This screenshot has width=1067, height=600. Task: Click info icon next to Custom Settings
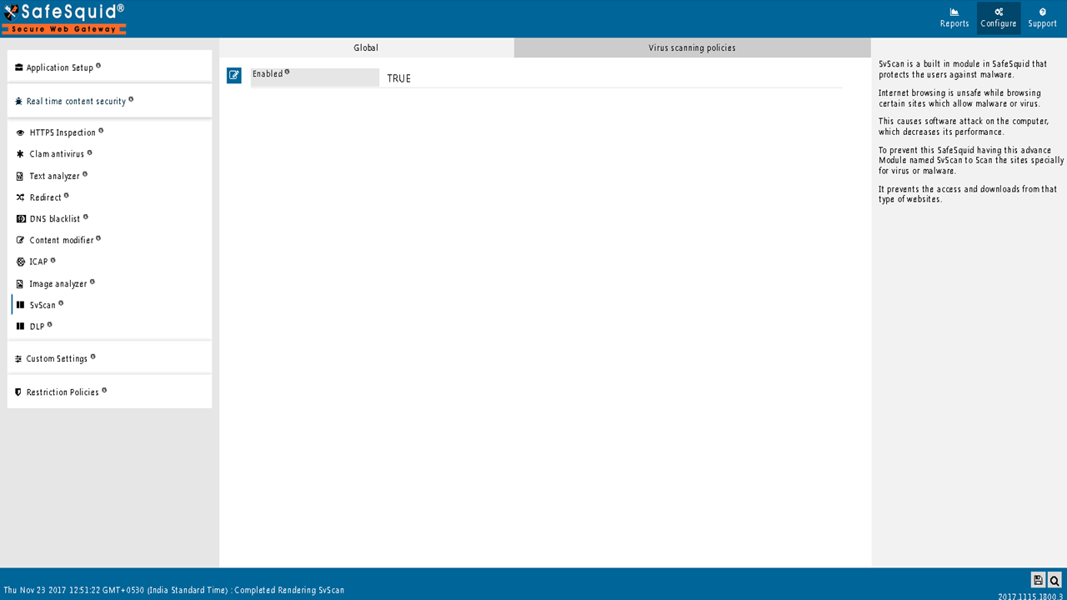pos(93,357)
